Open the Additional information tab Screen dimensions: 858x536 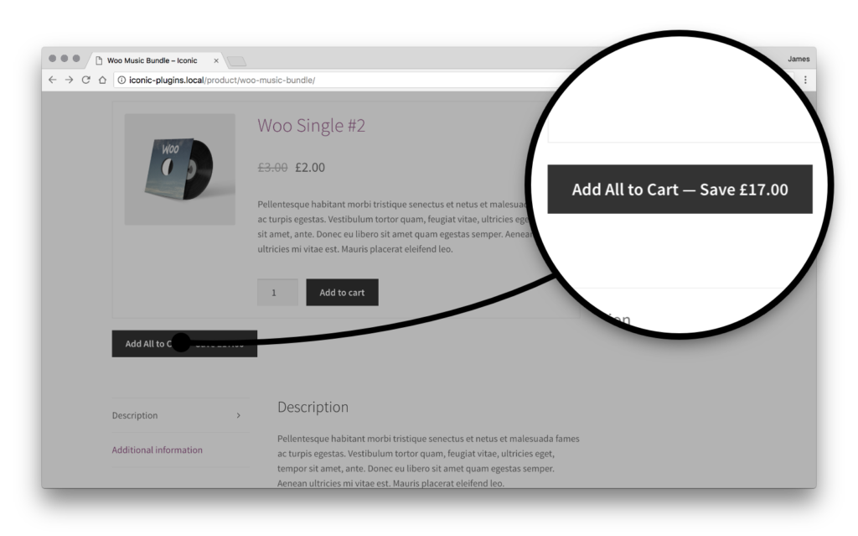coord(158,450)
